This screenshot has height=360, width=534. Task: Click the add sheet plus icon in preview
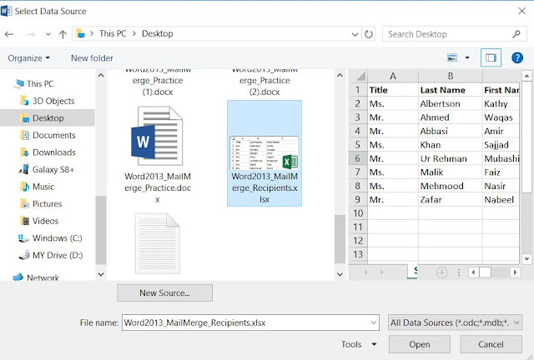(441, 272)
